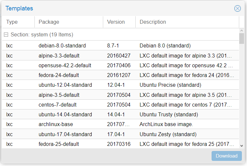Pick the ubuntu-12.04-standard template

(x=120, y=85)
